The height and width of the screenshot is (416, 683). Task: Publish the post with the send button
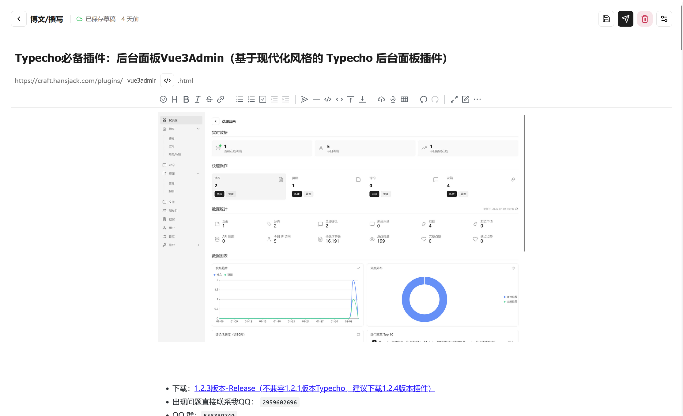(625, 19)
